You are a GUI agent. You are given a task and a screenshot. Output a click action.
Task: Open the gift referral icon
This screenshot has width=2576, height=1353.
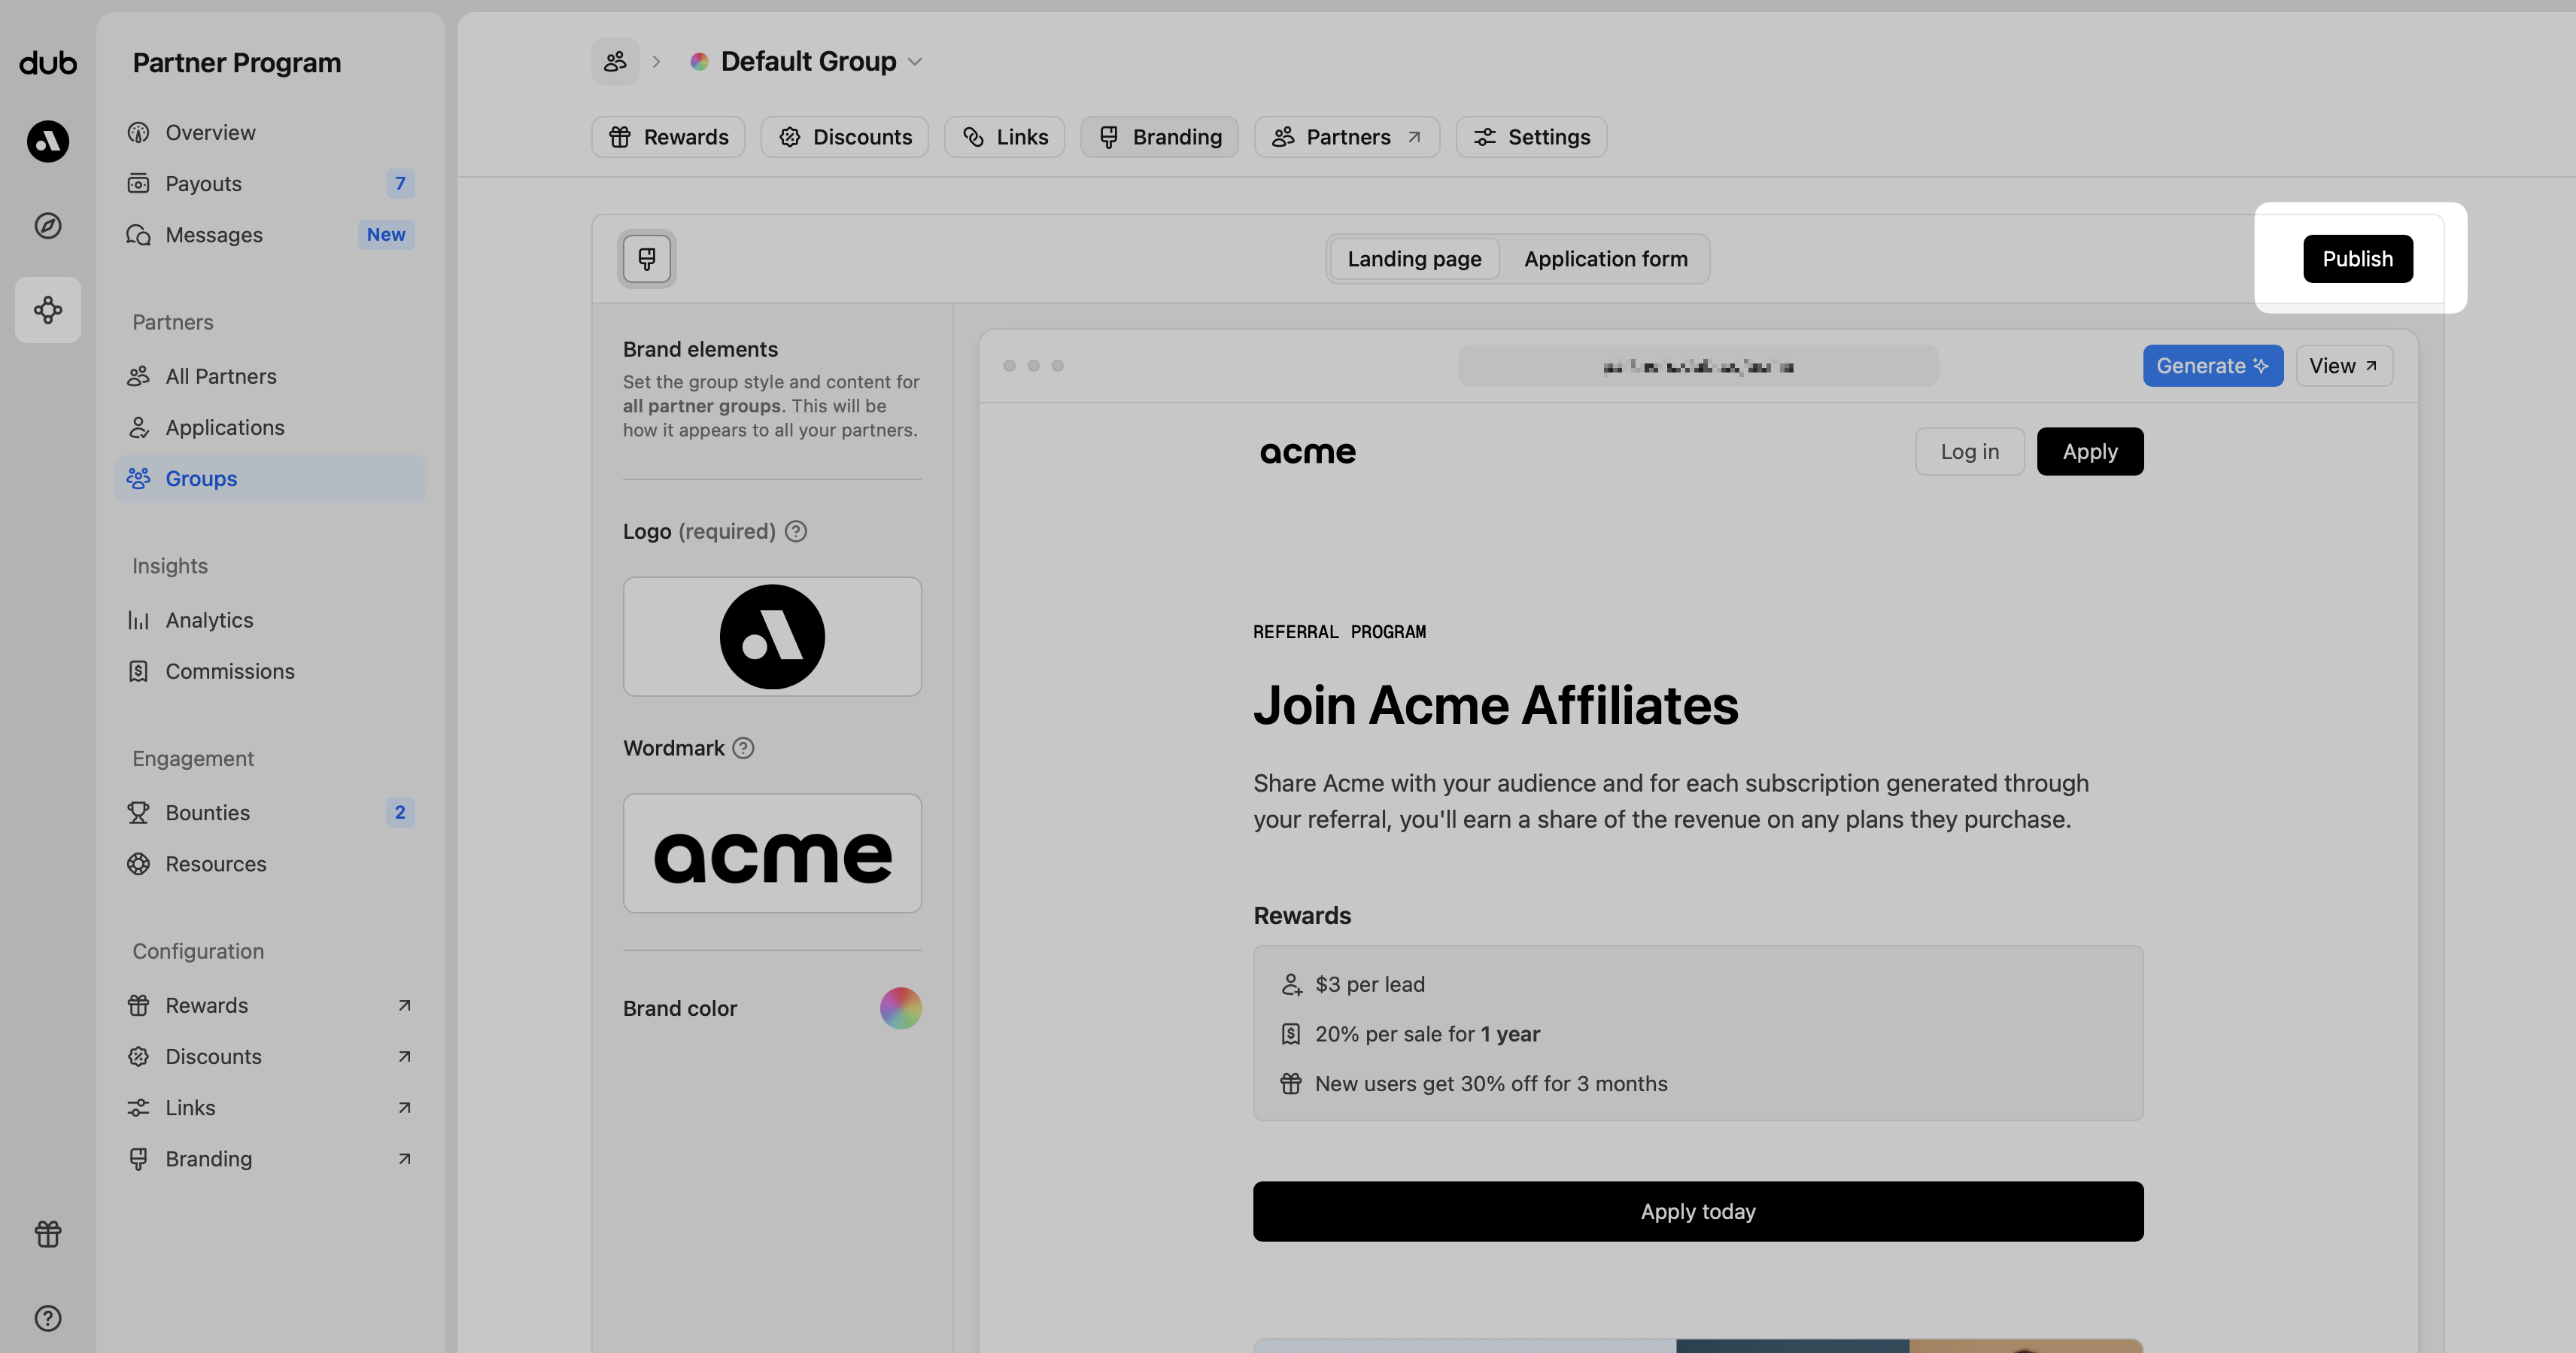47,1233
